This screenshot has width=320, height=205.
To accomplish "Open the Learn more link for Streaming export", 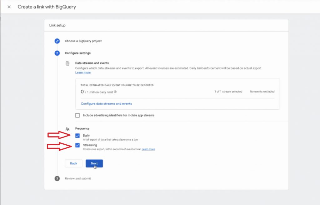I will (148, 149).
